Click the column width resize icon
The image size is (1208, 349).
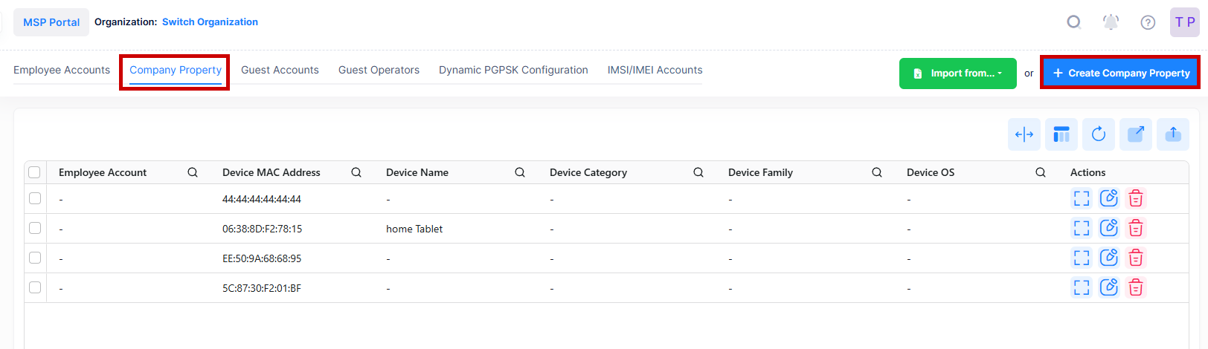coord(1024,134)
